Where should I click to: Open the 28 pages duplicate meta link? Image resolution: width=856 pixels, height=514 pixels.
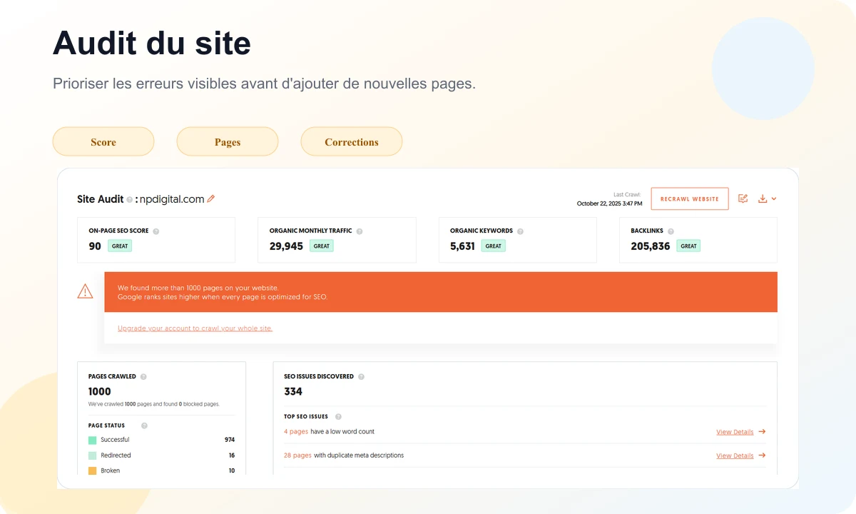297,455
